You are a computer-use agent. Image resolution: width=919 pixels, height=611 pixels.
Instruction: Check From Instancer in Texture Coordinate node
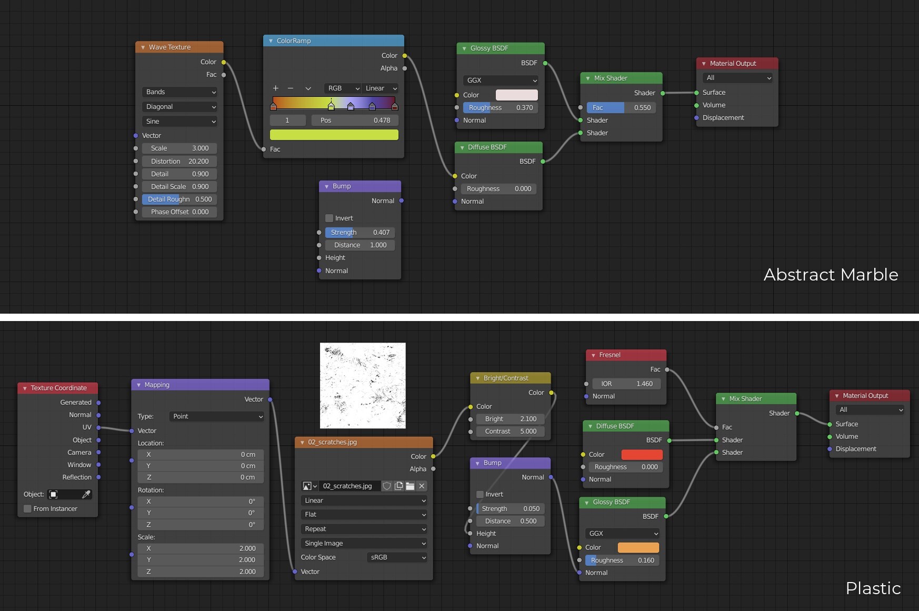[x=27, y=508]
